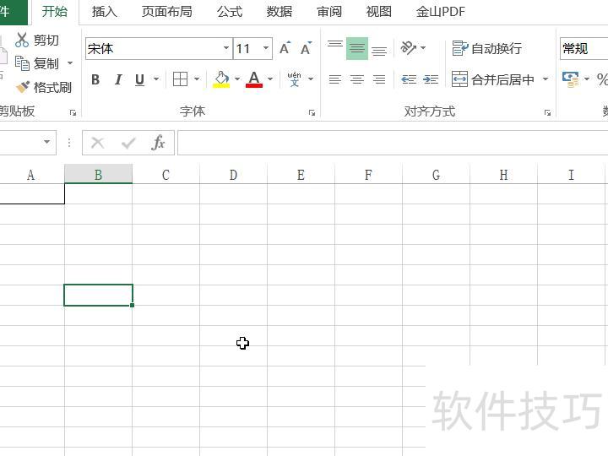Image resolution: width=608 pixels, height=456 pixels.
Task: Click the 格式刷 text label
Action: coord(52,87)
